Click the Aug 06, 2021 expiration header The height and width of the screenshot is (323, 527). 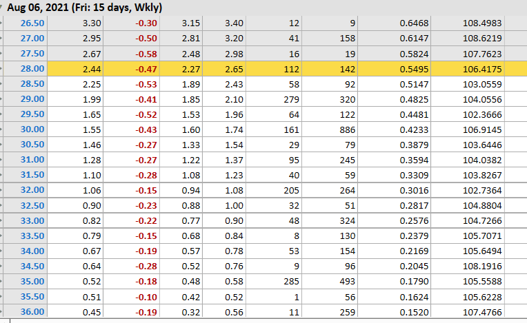coord(84,7)
